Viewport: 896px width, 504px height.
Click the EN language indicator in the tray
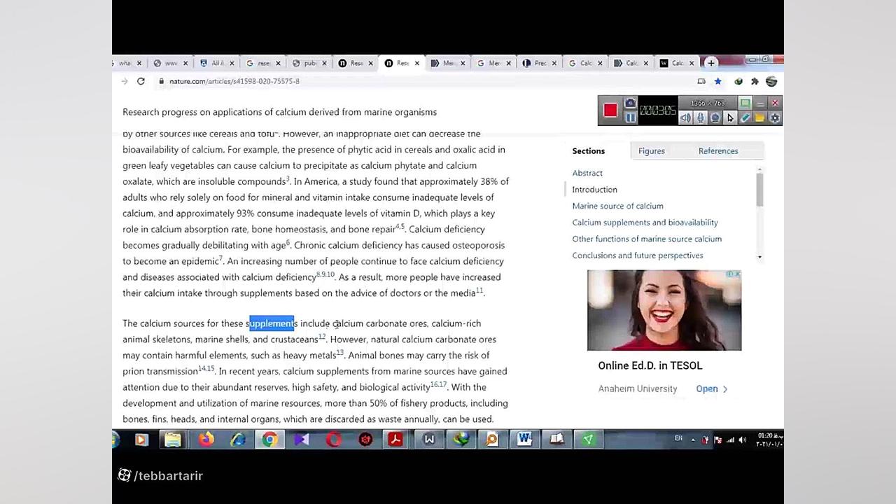(678, 438)
